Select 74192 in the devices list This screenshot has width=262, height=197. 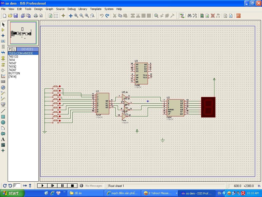(x=12, y=66)
